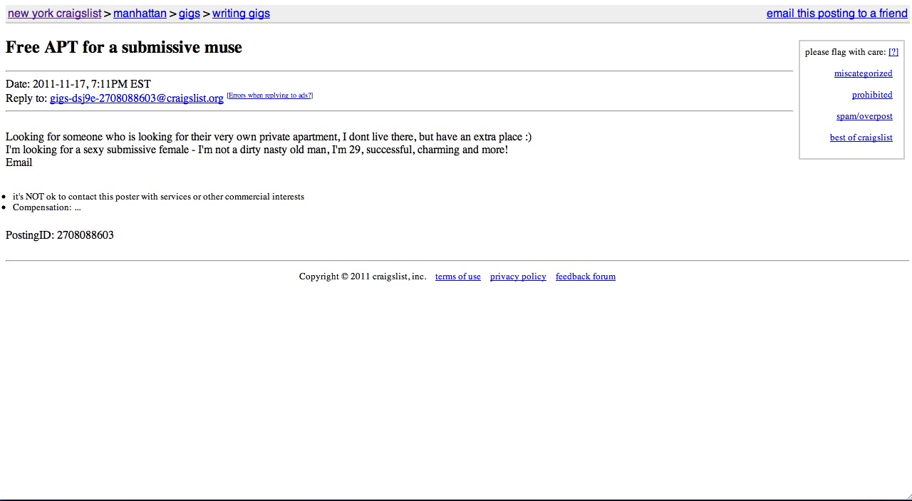Click the gigs breadcrumb link
This screenshot has width=912, height=501.
pos(189,13)
